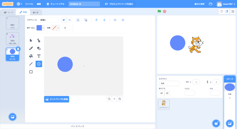
Task: Select the Text tool
Action: click(x=39, y=56)
